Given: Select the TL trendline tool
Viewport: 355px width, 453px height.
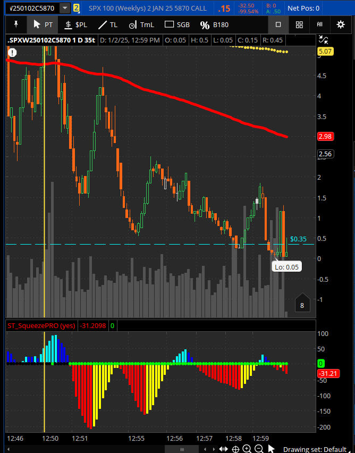Looking at the screenshot, I should [108, 24].
